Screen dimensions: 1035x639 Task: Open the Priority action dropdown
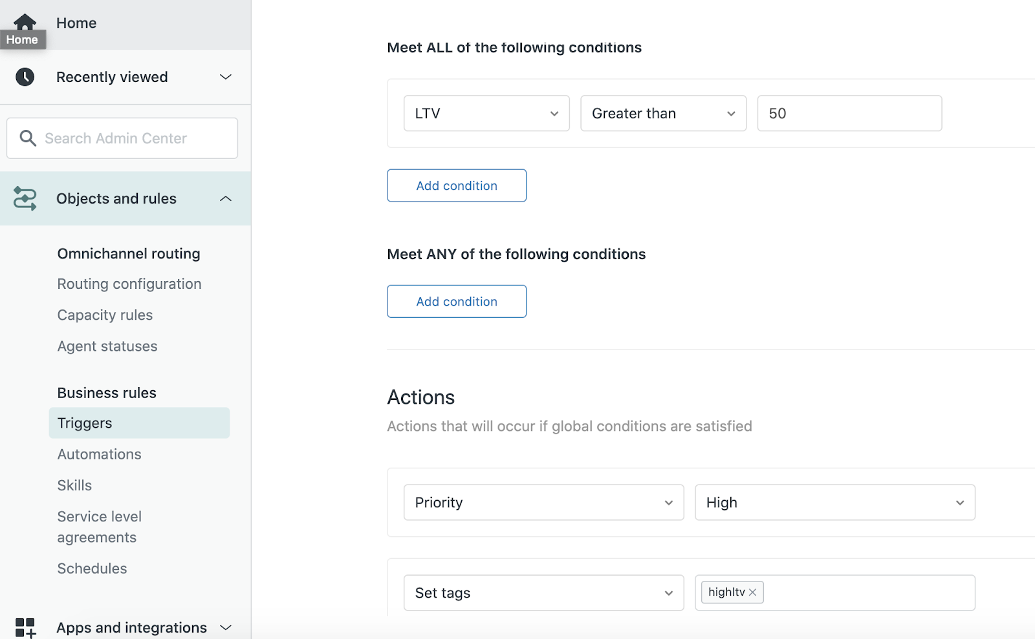[543, 502]
